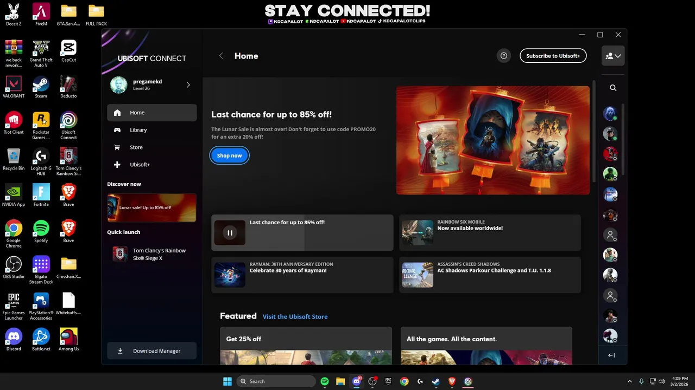
Task: Click the friends search magnifier icon
Action: (x=613, y=88)
